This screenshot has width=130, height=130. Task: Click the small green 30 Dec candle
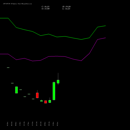click(x=50, y=101)
